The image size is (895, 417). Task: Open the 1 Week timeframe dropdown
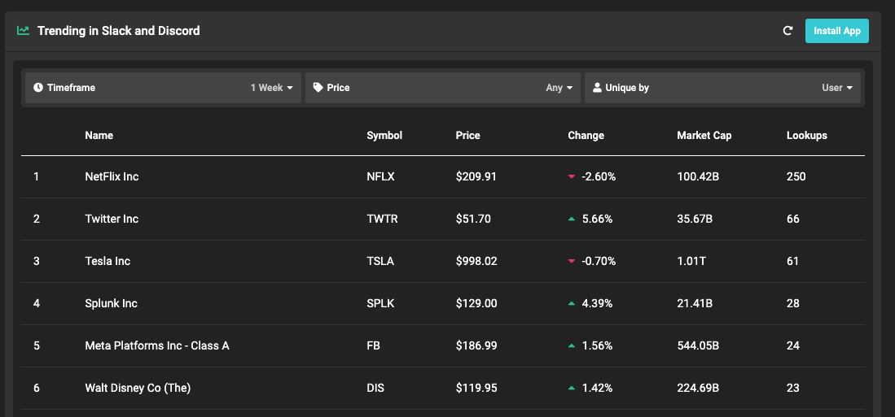pos(272,88)
